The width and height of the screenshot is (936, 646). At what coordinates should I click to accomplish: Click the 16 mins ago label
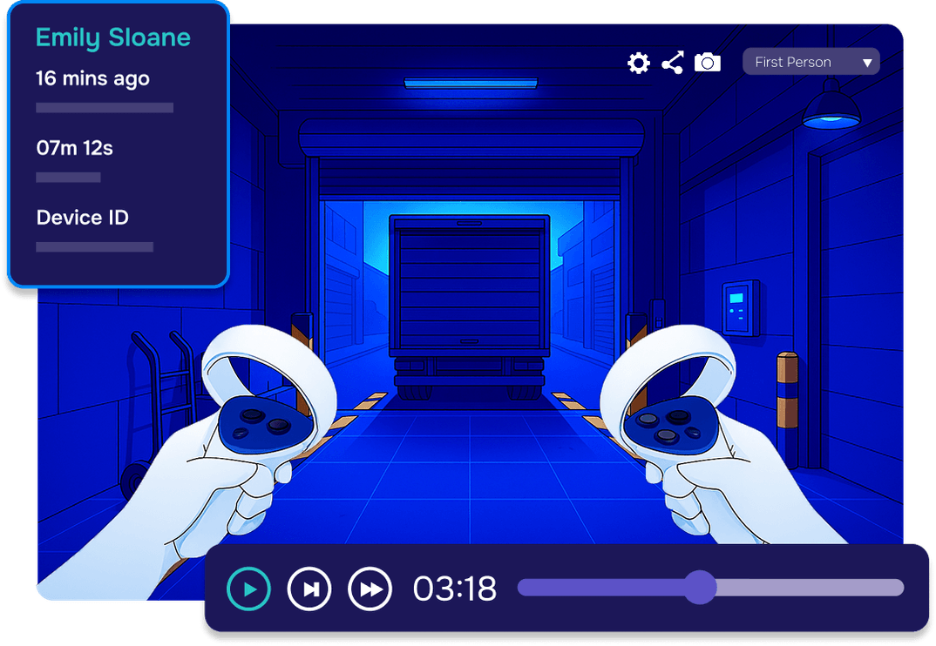[x=92, y=78]
